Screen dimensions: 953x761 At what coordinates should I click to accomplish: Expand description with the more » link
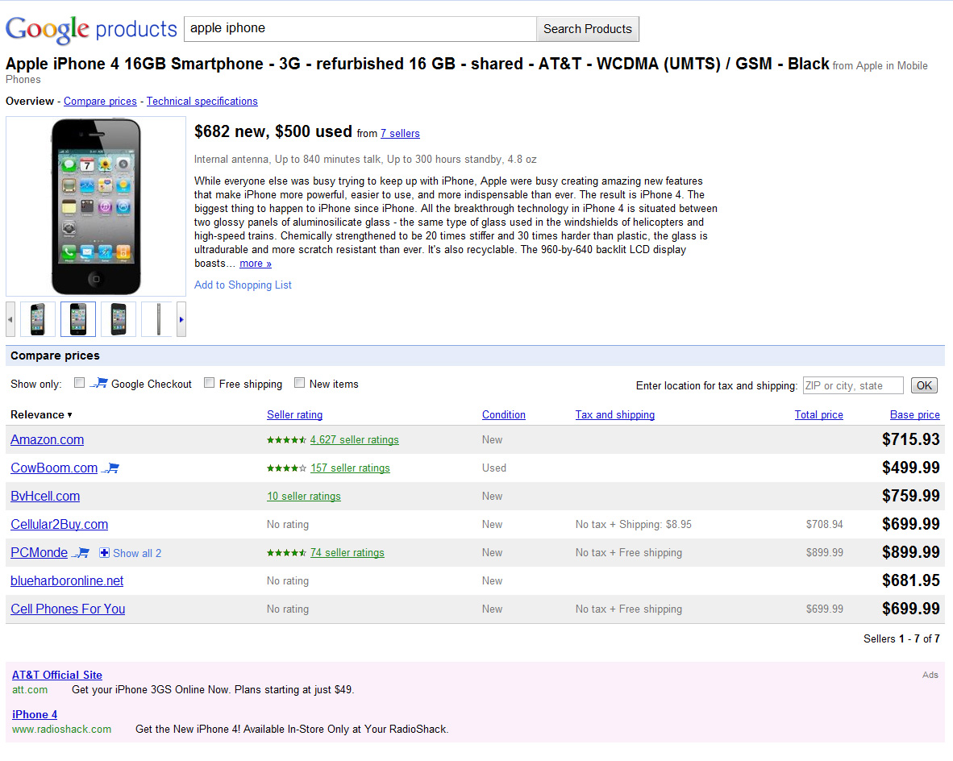[x=256, y=264]
